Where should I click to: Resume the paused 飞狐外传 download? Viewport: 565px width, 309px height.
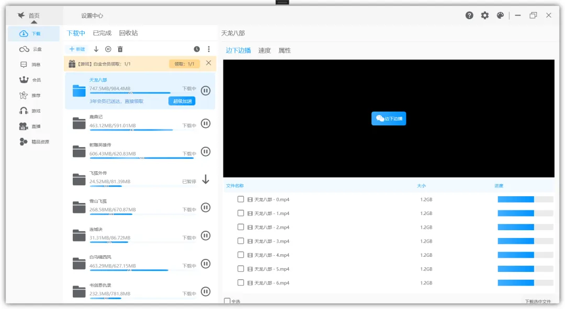[x=206, y=180]
